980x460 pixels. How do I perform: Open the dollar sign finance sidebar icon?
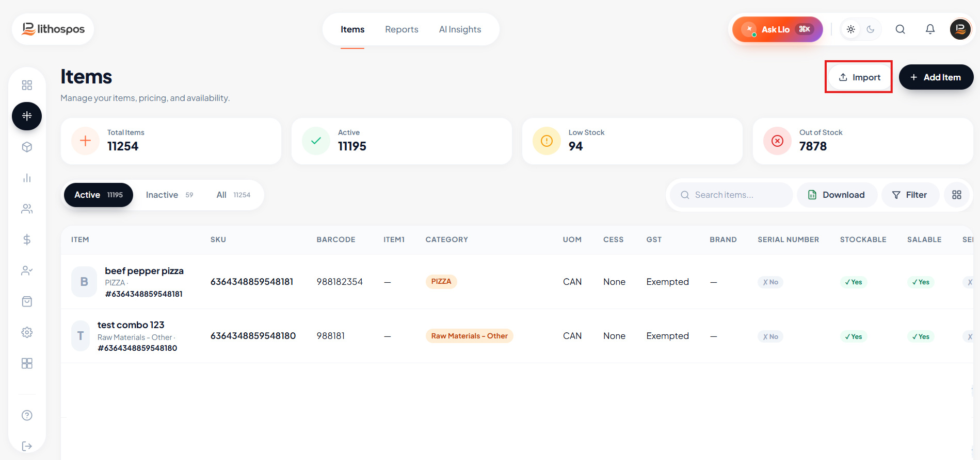click(x=27, y=240)
